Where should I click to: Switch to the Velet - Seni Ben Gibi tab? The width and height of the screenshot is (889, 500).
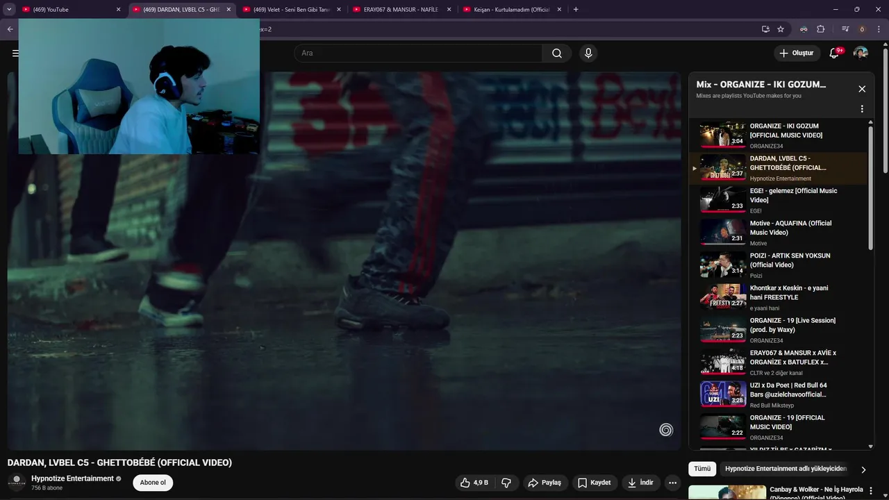click(x=290, y=10)
